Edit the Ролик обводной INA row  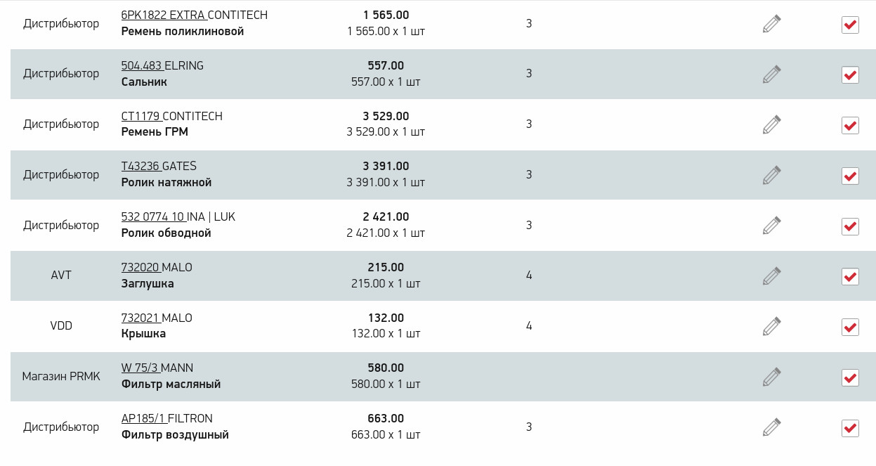(771, 226)
